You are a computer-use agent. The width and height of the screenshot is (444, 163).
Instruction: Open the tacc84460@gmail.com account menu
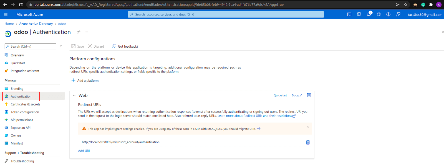pyautogui.click(x=425, y=15)
